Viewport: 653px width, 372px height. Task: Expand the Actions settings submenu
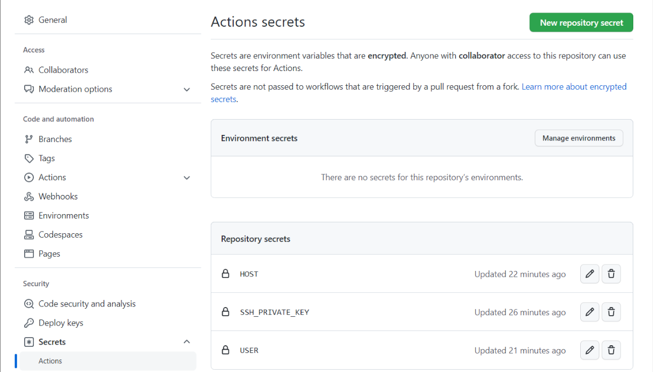[187, 178]
